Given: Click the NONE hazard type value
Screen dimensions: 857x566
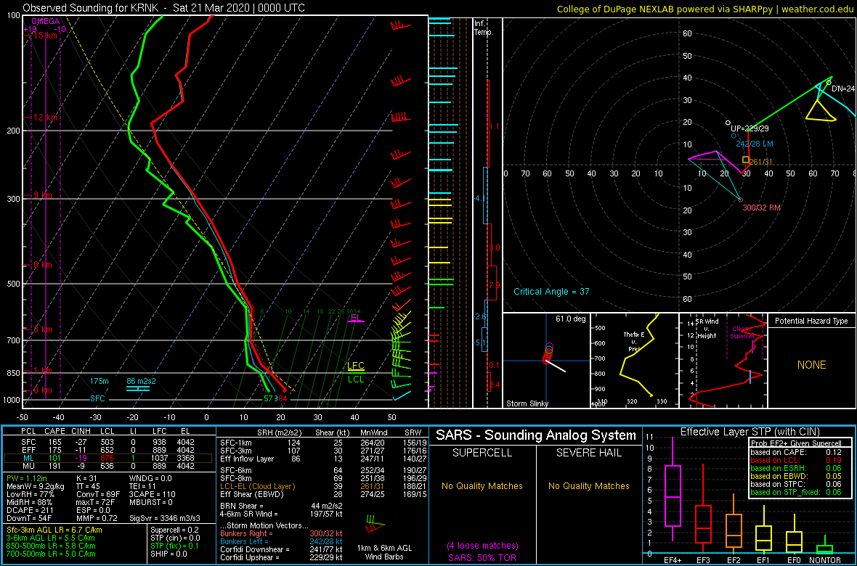Looking at the screenshot, I should click(812, 365).
